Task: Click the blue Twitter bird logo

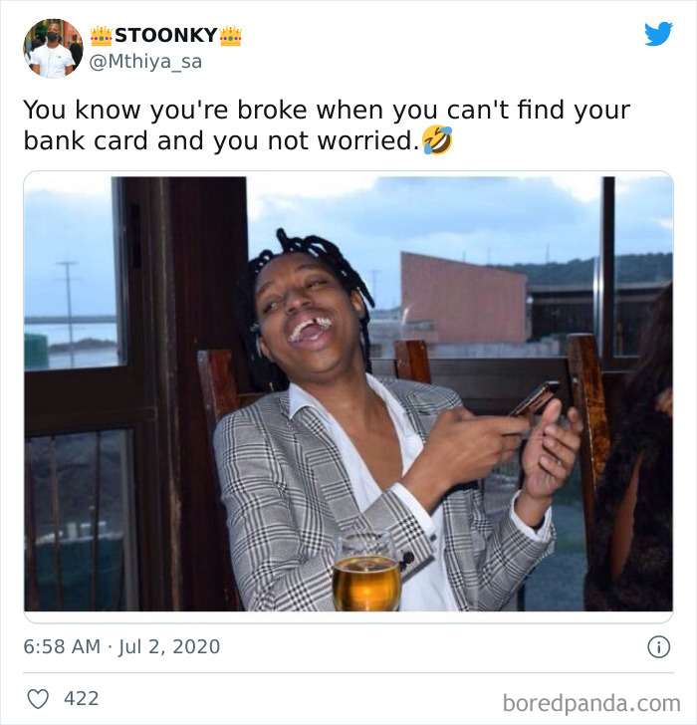Action: pos(658,34)
